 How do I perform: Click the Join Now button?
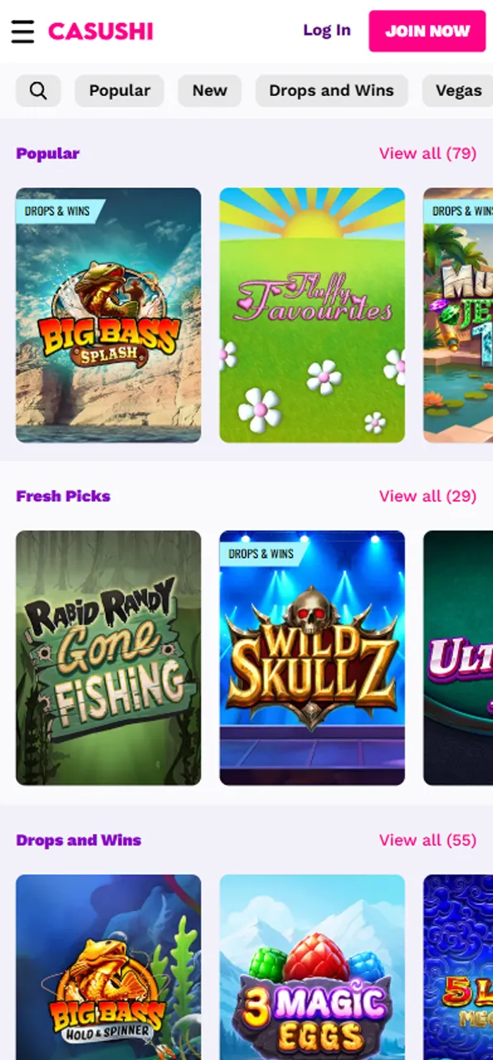(427, 31)
